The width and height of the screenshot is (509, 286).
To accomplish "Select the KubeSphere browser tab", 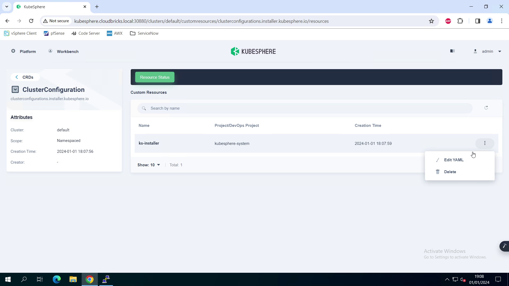I will coord(52,7).
